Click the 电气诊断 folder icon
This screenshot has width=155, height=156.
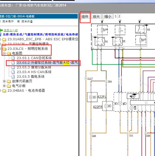[9, 86]
